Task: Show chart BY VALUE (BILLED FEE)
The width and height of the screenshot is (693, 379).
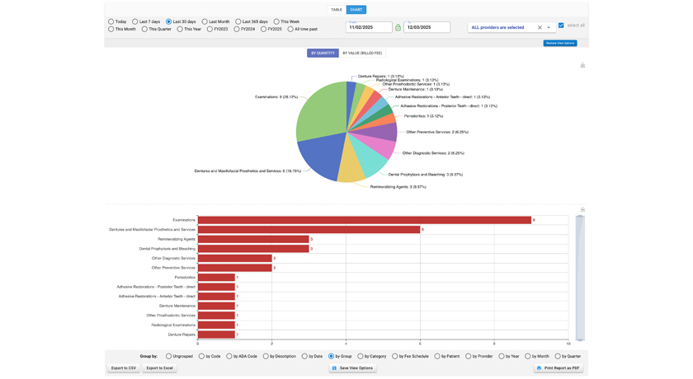Action: tap(362, 53)
